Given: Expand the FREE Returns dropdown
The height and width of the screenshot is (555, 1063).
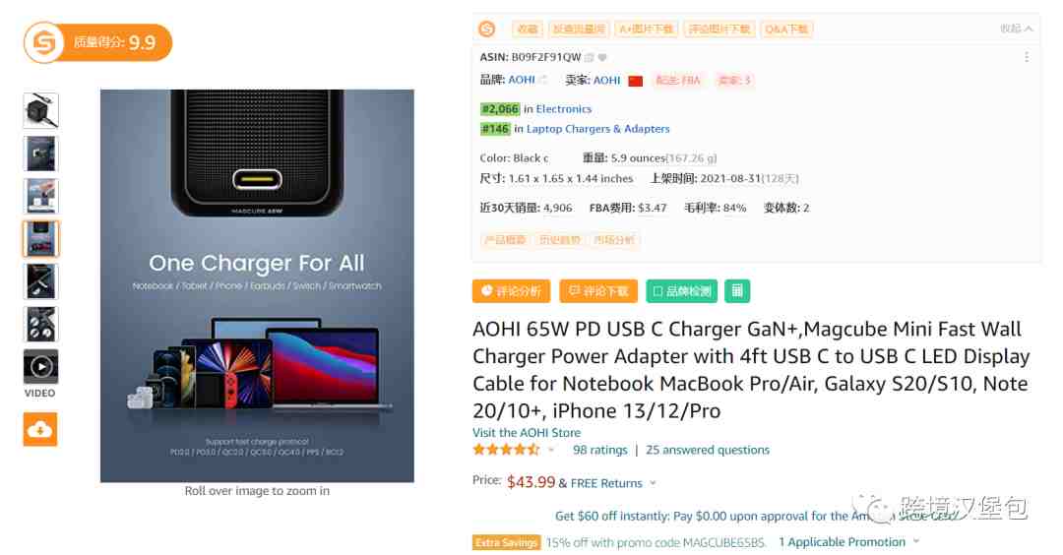Looking at the screenshot, I should [653, 483].
